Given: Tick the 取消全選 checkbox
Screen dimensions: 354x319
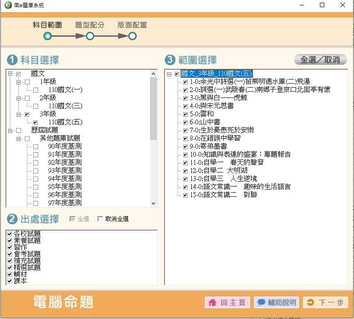Looking at the screenshot, I should click(100, 219).
